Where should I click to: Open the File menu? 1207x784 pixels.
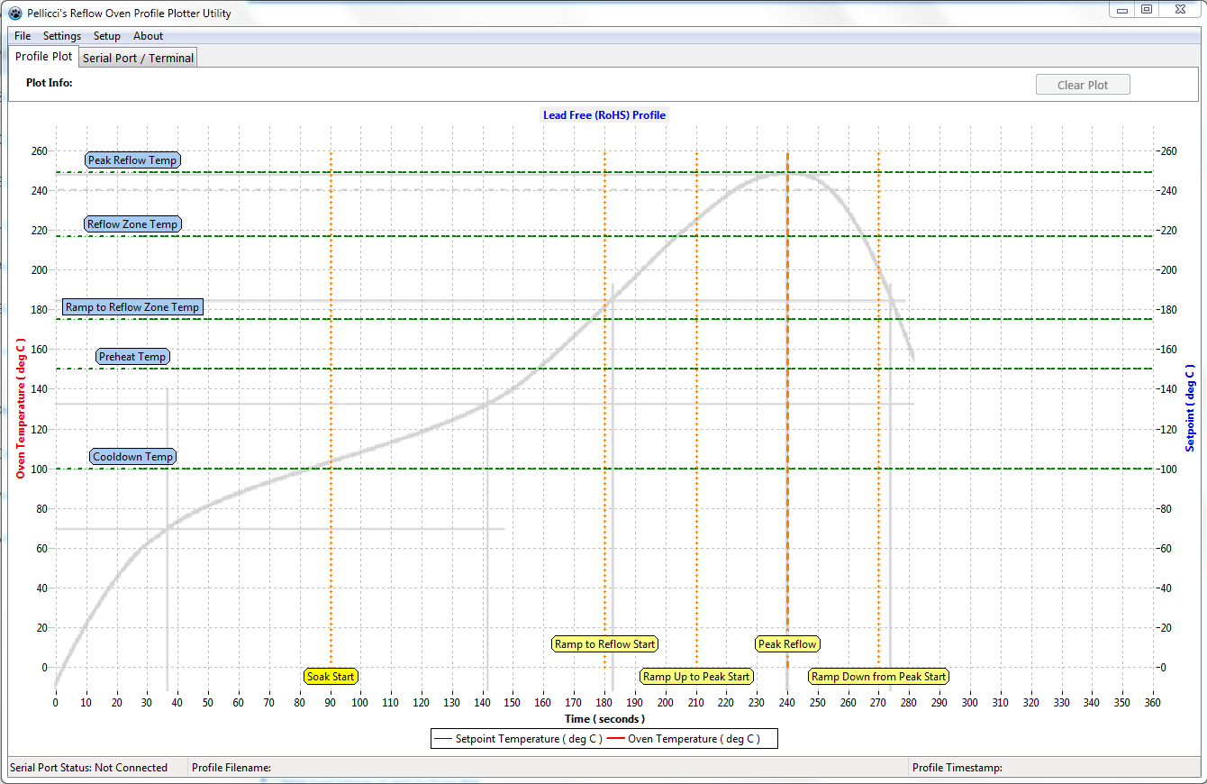pyautogui.click(x=23, y=36)
